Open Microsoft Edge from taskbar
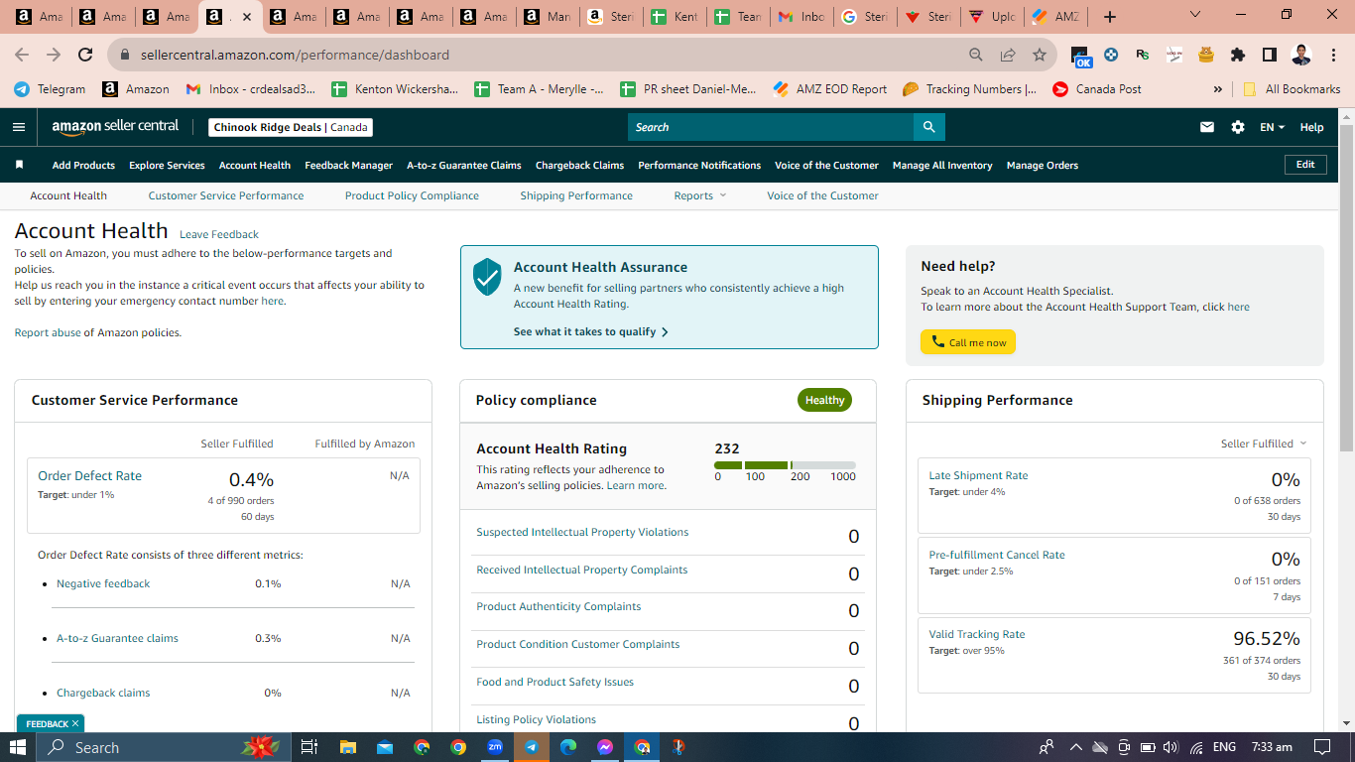Image resolution: width=1355 pixels, height=762 pixels. coord(568,747)
